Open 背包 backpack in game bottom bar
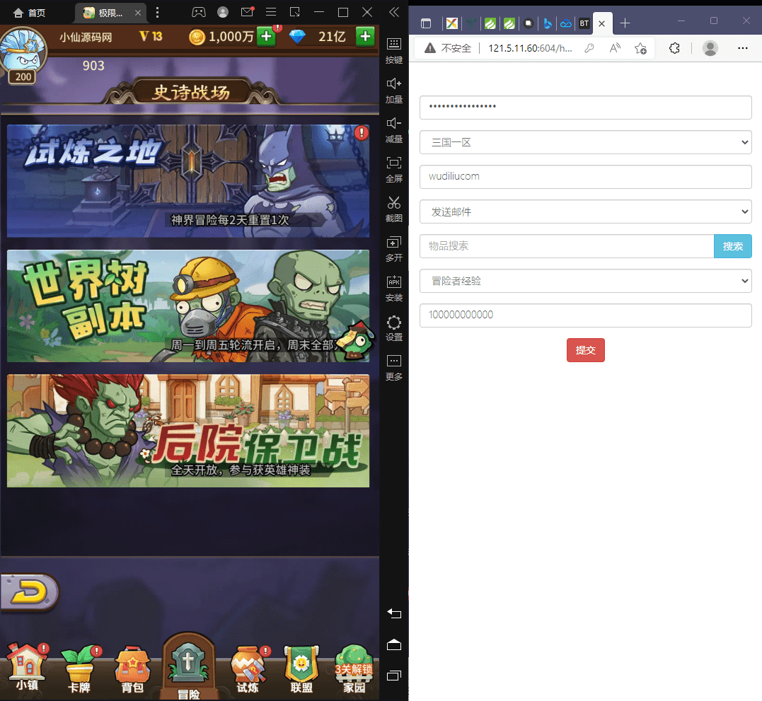This screenshot has width=762, height=701. 132,669
